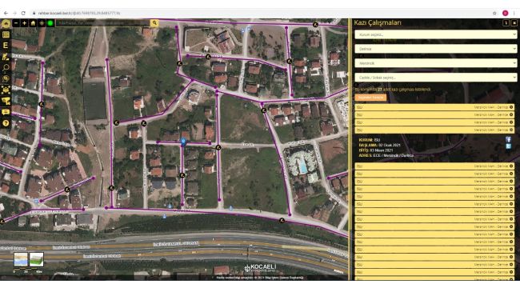Viewport: 520px width, 288px height.
Task: Share the excavation on Twitter
Action: tap(508, 146)
